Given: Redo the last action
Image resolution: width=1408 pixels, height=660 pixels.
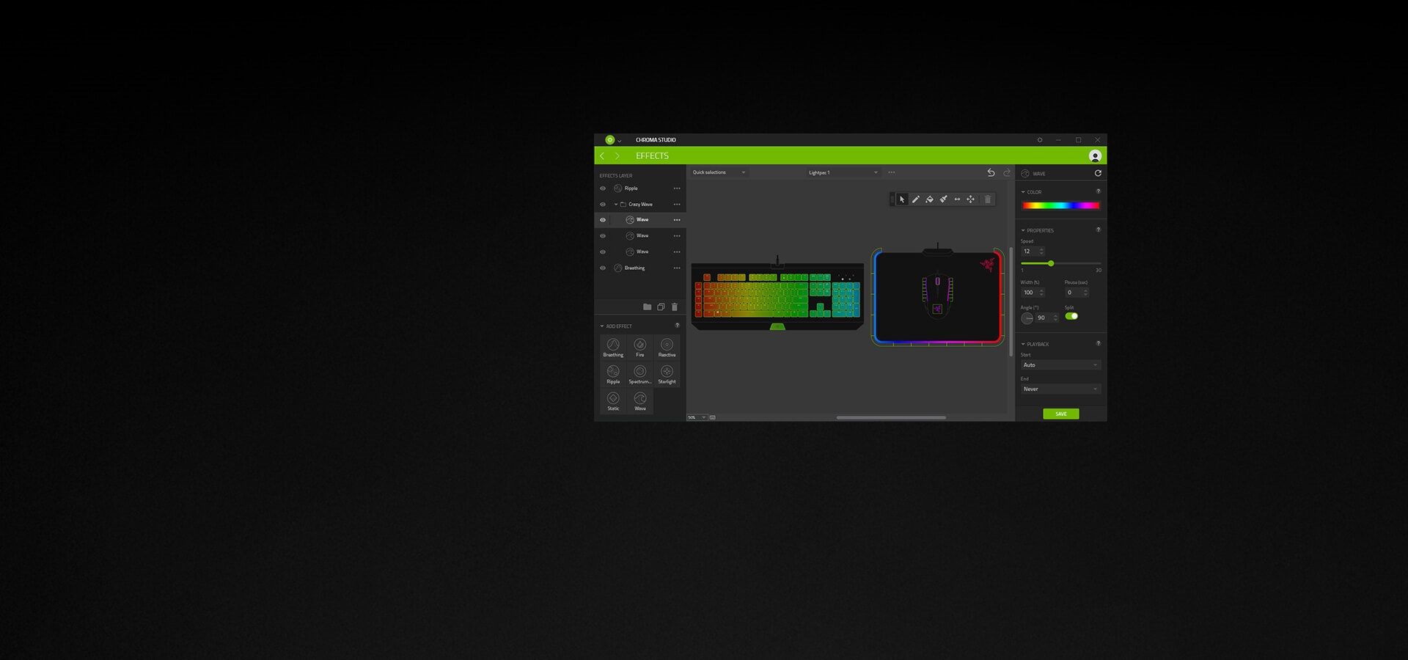Looking at the screenshot, I should coord(1007,172).
